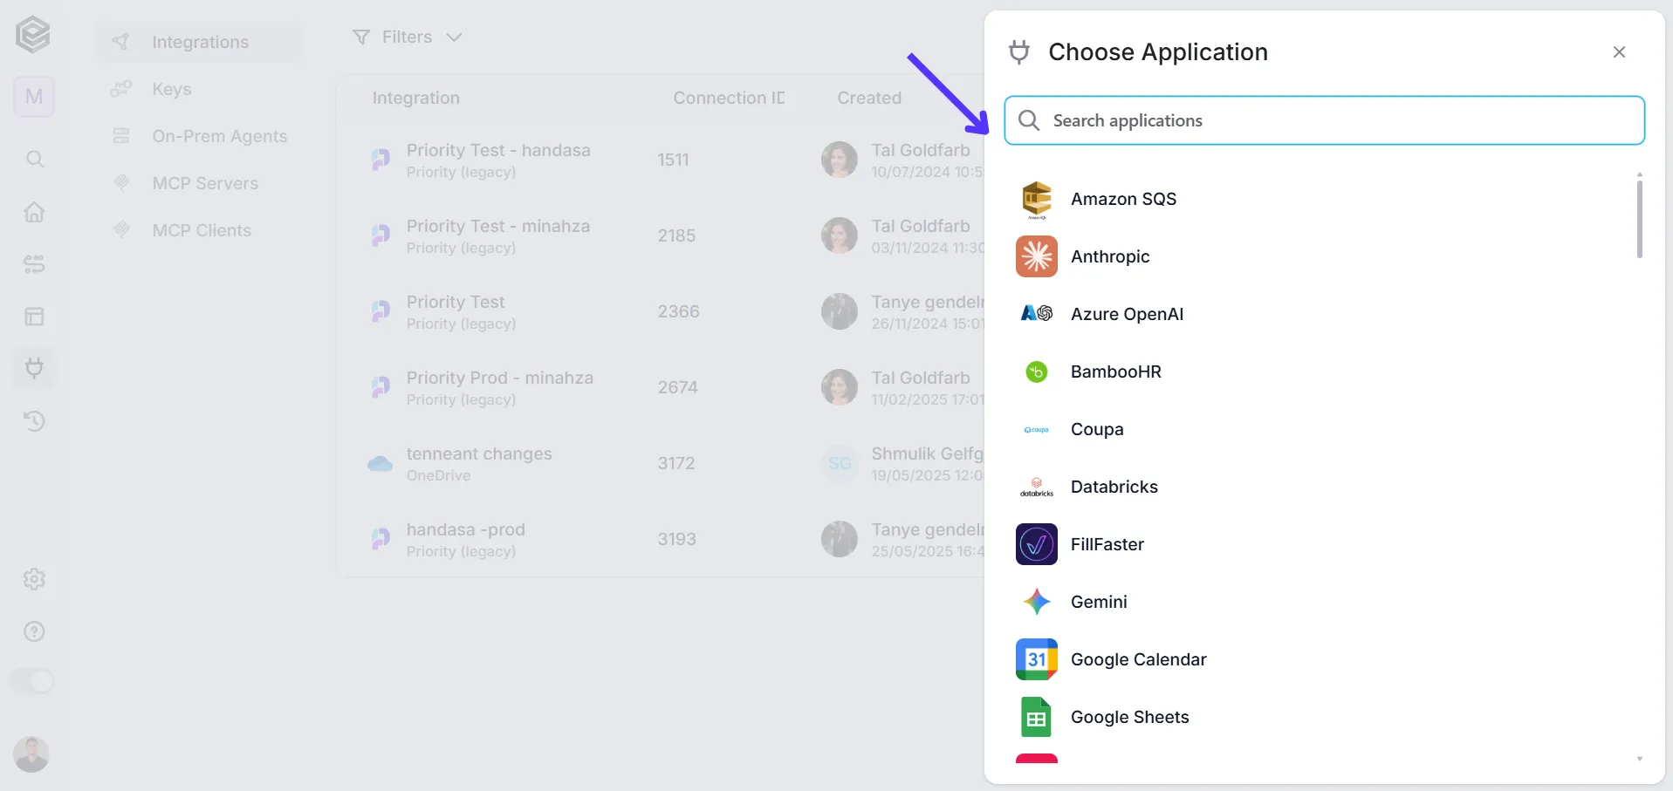Click the Integration column header
The height and width of the screenshot is (791, 1673).
coord(415,98)
